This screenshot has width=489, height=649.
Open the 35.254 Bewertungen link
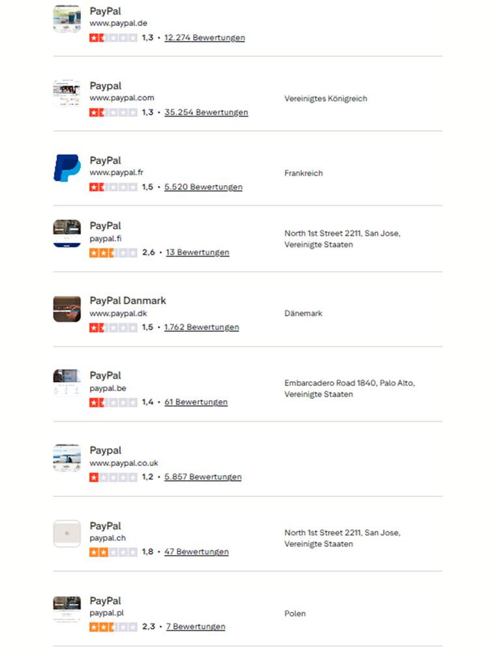[x=206, y=112]
